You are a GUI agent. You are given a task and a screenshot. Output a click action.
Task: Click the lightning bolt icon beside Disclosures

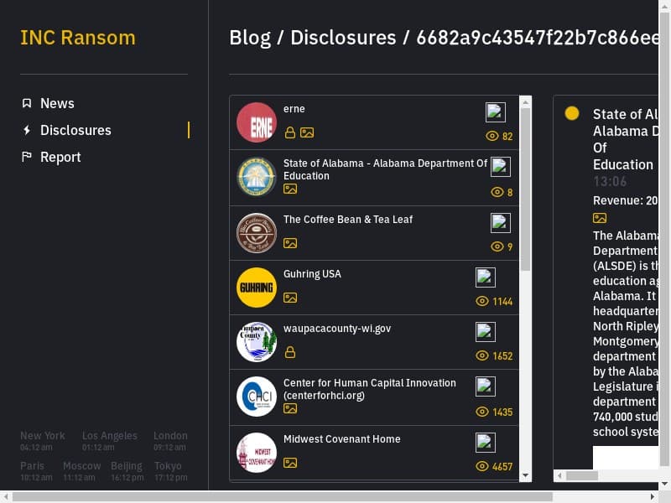pos(27,130)
